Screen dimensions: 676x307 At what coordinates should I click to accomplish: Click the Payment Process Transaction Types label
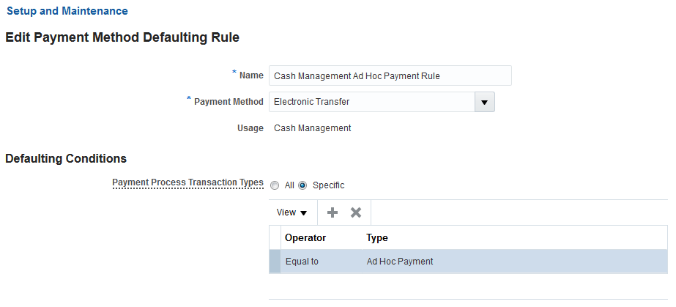pos(187,182)
